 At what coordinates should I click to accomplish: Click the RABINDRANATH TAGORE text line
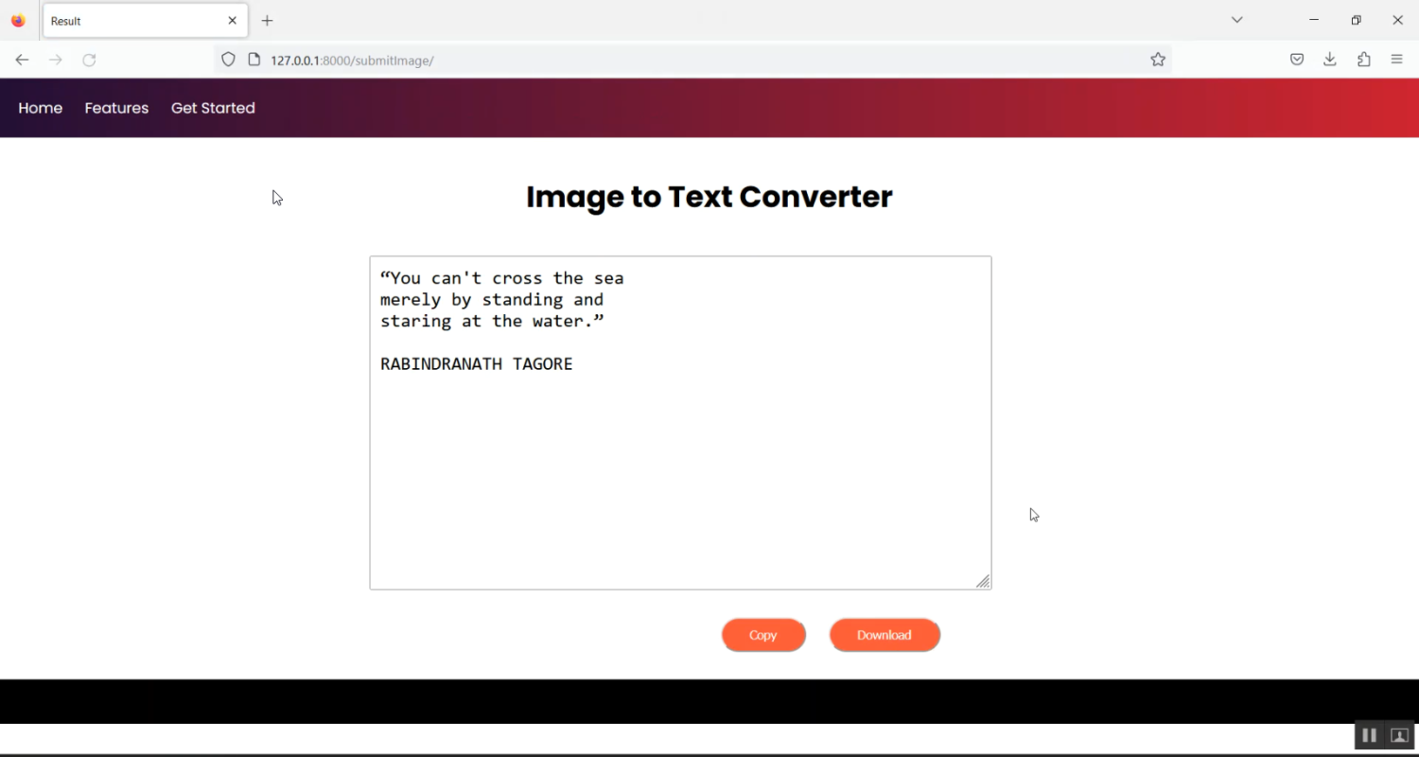(477, 364)
